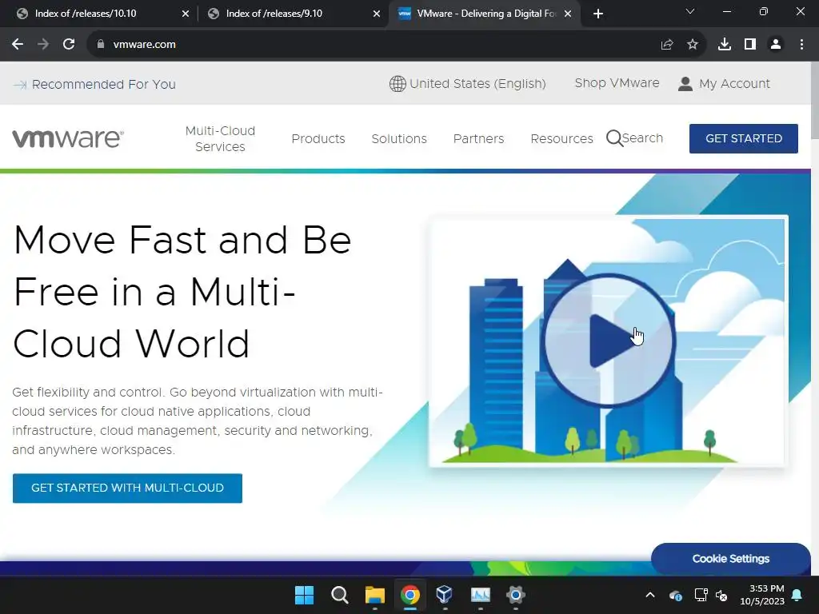Click the lock icon in address bar

coord(100,45)
